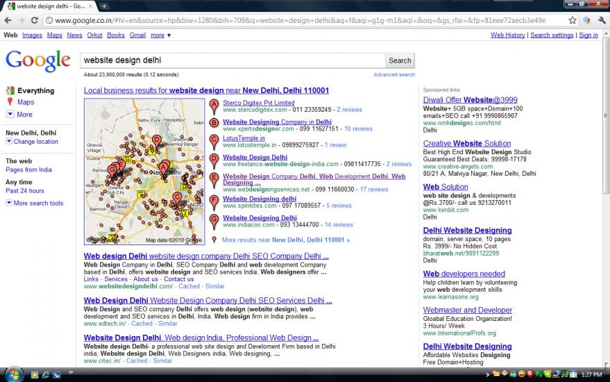This screenshot has height=382, width=610.
Task: Expand the More options arrow in sidebar
Action: [x=10, y=114]
